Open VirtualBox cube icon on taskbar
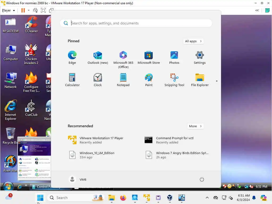272x204 pixels. (x=170, y=198)
